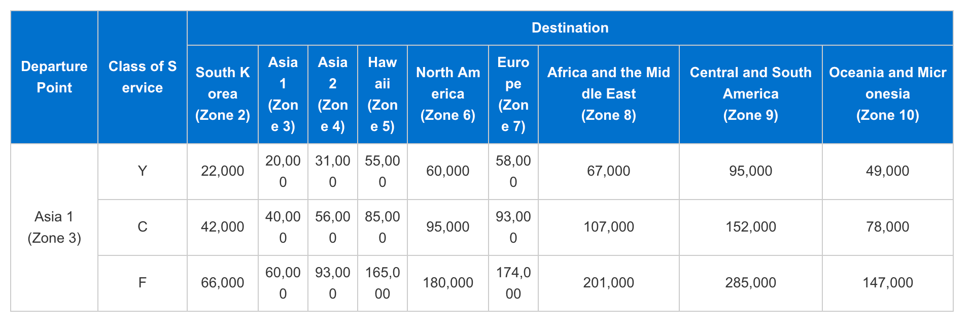The width and height of the screenshot is (971, 327).
Task: Click the Europe (Zone 7) header cell
Action: point(513,94)
